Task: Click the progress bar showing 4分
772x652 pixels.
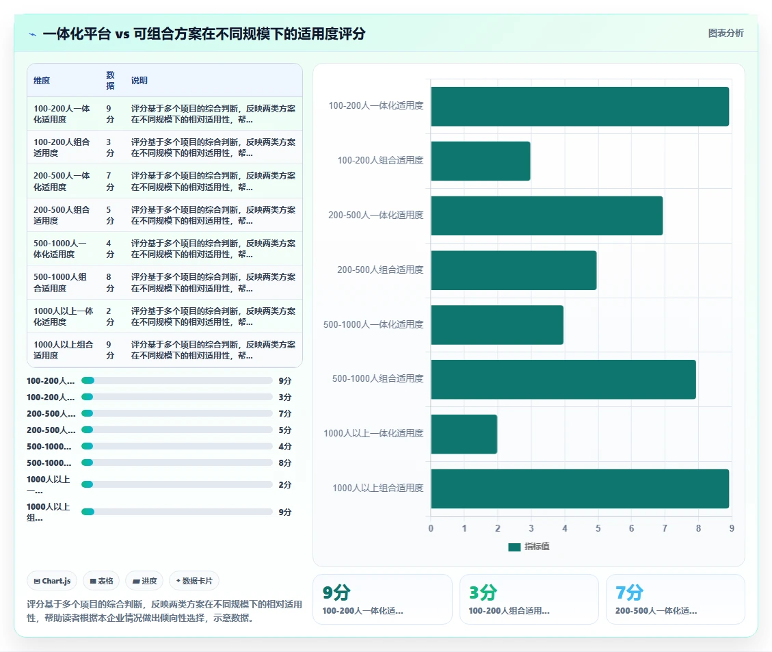Action: click(176, 446)
